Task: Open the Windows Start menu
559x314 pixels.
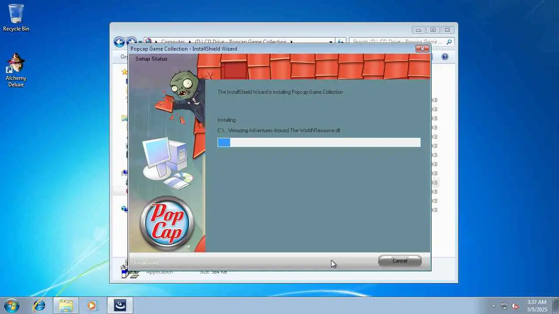Action: click(11, 305)
